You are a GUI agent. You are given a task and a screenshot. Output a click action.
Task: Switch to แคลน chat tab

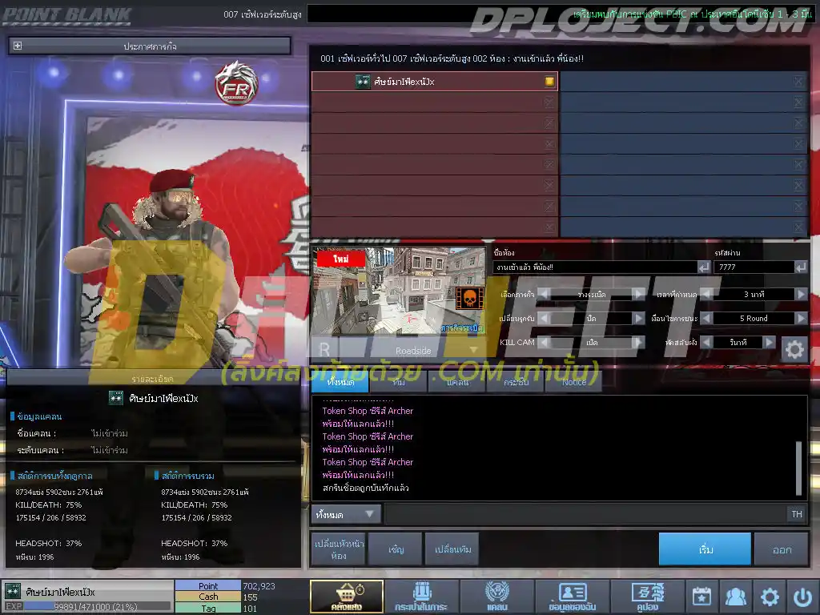(457, 382)
